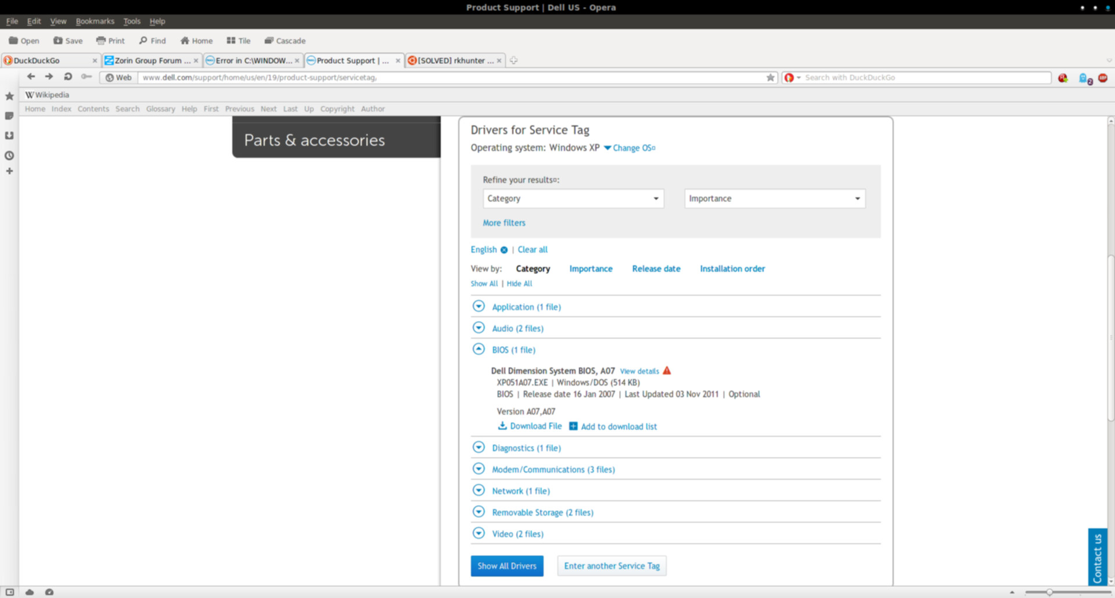Click the zoom slider in status bar
This screenshot has width=1115, height=598.
[x=1049, y=592]
